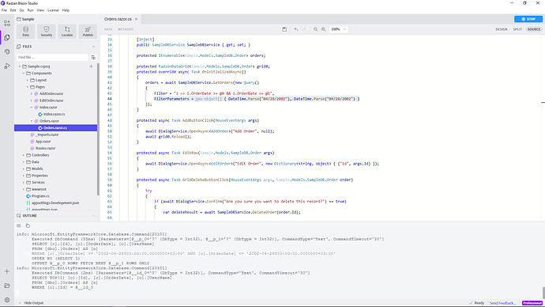Switch the editor to Design view
The width and height of the screenshot is (545, 307).
[x=502, y=29]
